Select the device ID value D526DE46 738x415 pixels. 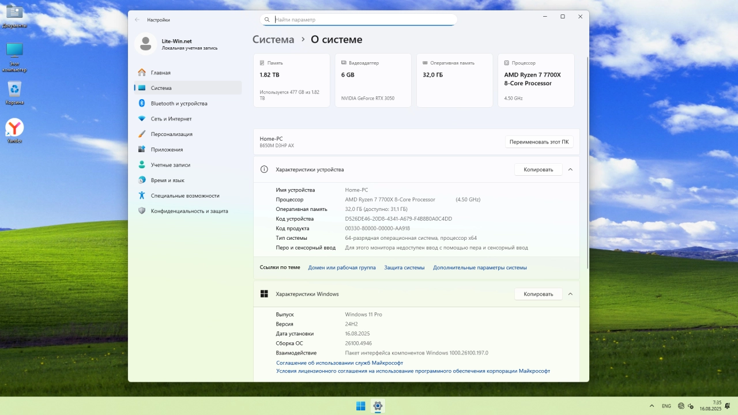coord(398,219)
